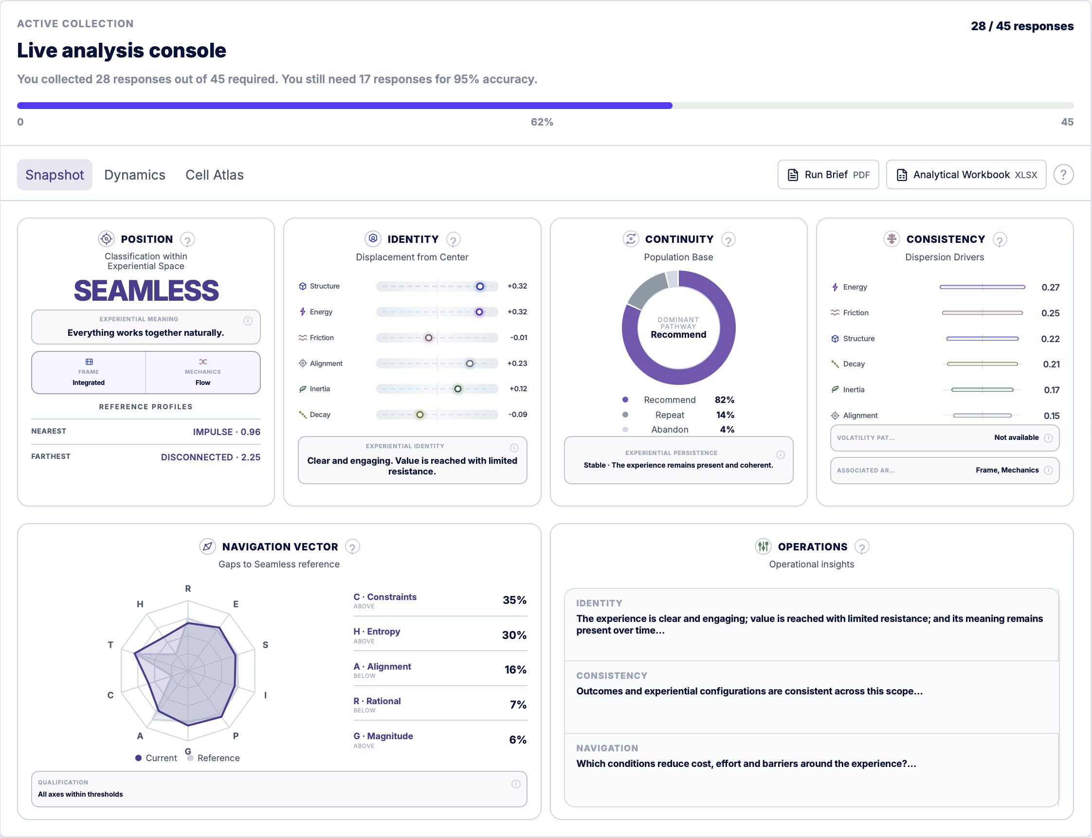Open help for Navigation Vector

pos(352,547)
